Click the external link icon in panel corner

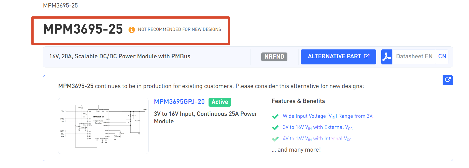tap(448, 80)
